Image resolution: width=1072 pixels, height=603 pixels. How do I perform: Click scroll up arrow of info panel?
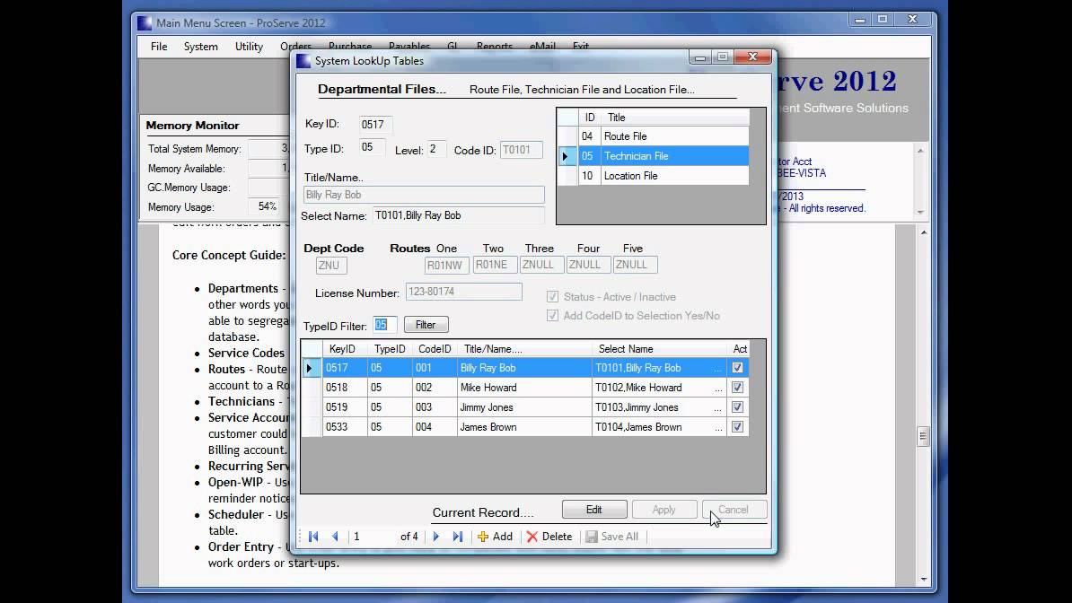click(920, 151)
